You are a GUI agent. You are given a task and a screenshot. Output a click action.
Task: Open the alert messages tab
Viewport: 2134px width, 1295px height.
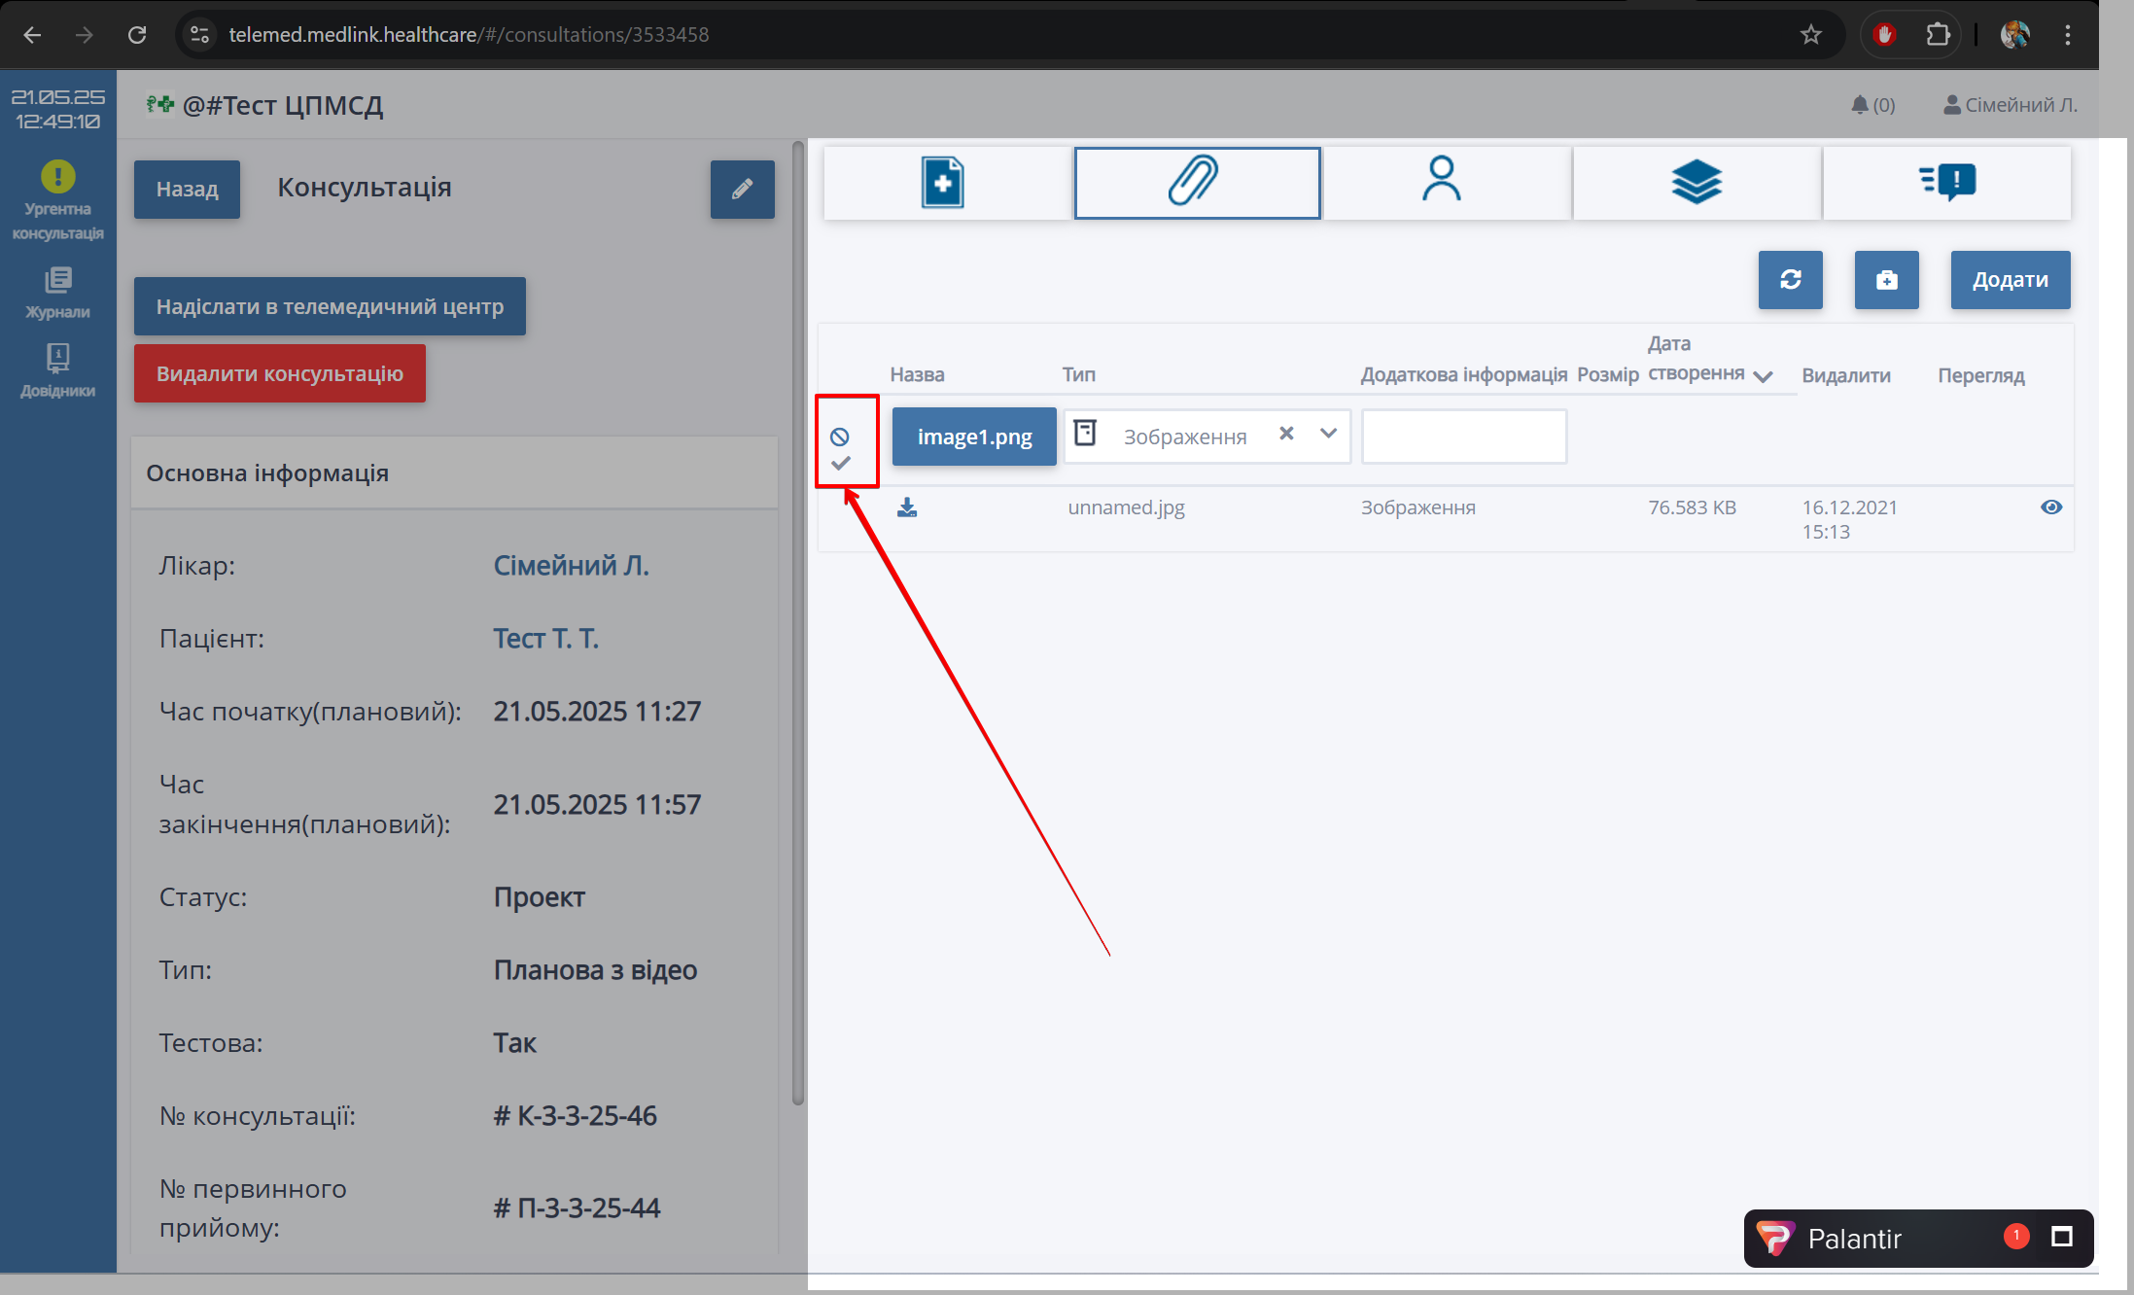(x=1946, y=183)
